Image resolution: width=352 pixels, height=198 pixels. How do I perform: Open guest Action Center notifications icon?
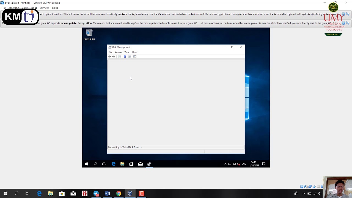pyautogui.click(x=264, y=164)
